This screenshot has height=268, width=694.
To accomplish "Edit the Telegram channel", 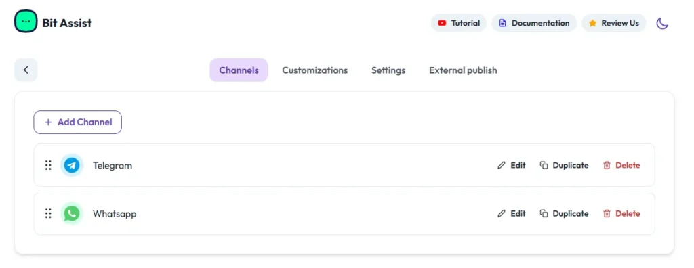I will click(x=511, y=165).
